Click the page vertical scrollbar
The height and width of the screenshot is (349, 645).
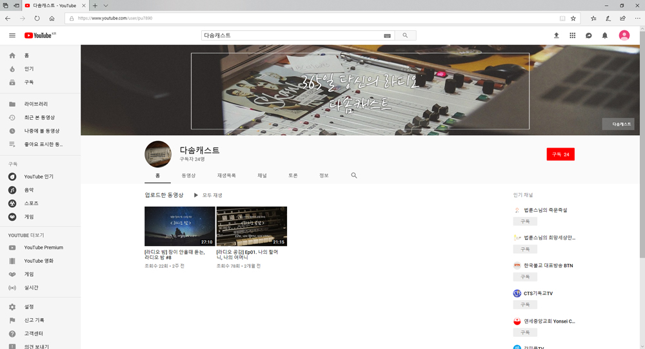click(x=642, y=144)
